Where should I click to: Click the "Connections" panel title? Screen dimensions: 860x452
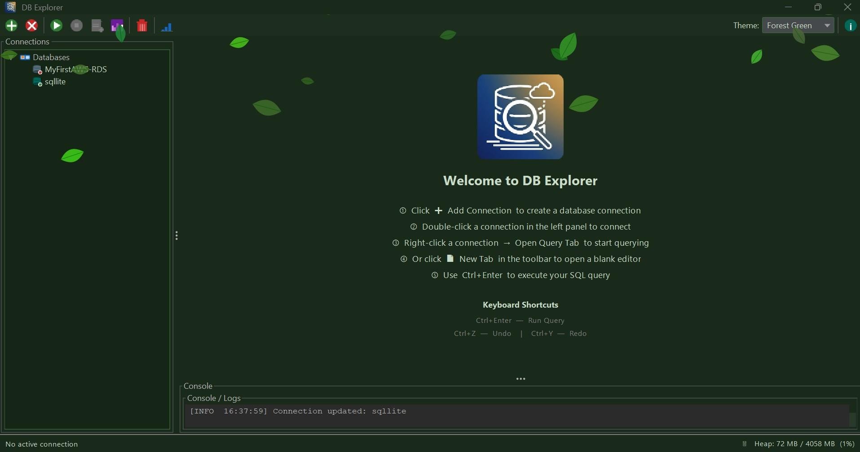(x=27, y=42)
